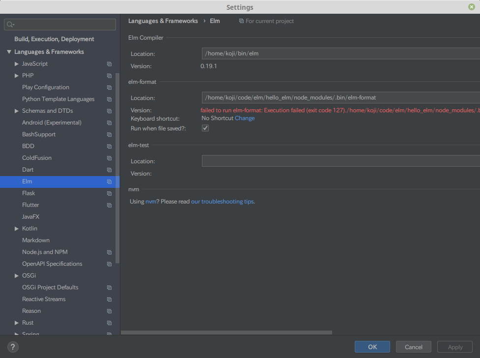Screen dimensions: 480x358
Task: Select the Dart settings page
Action: [x=28, y=170]
